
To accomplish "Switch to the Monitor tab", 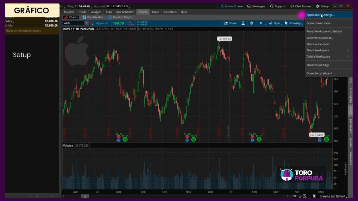I will click(x=69, y=12).
